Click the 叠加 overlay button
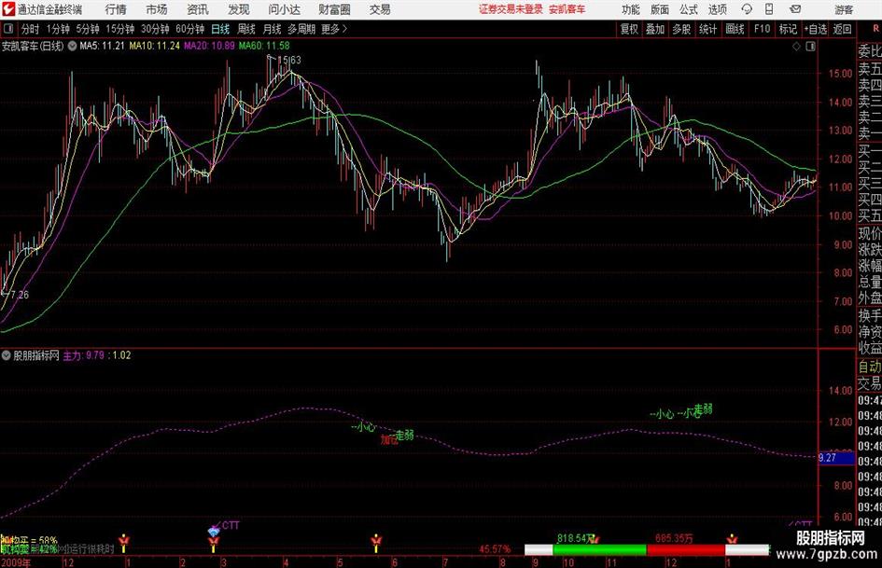The width and height of the screenshot is (882, 568). (x=655, y=29)
